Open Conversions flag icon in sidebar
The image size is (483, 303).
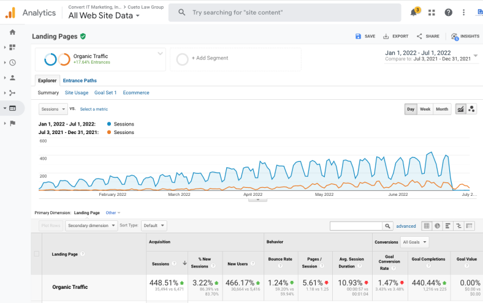[x=12, y=123]
